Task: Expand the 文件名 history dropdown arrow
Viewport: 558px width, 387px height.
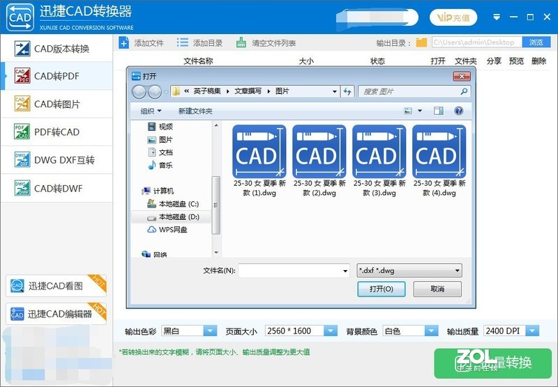Action: coord(345,271)
